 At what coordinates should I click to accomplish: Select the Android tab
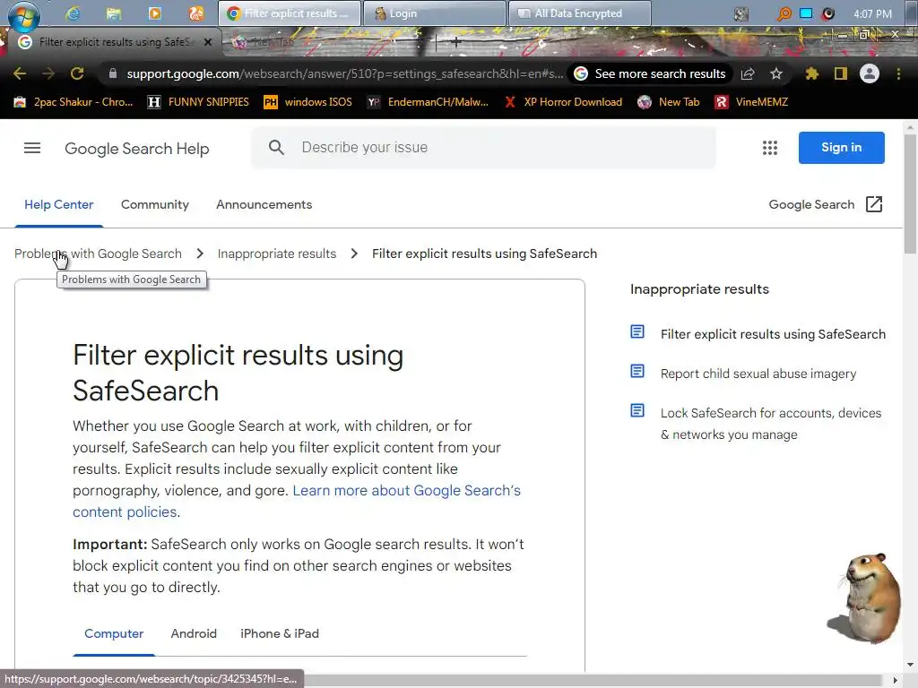(x=194, y=633)
